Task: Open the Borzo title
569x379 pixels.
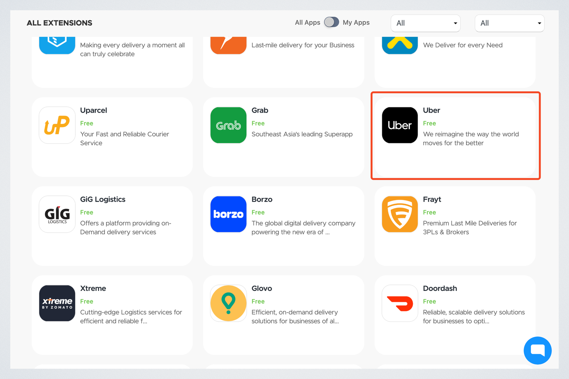Action: [x=262, y=200]
